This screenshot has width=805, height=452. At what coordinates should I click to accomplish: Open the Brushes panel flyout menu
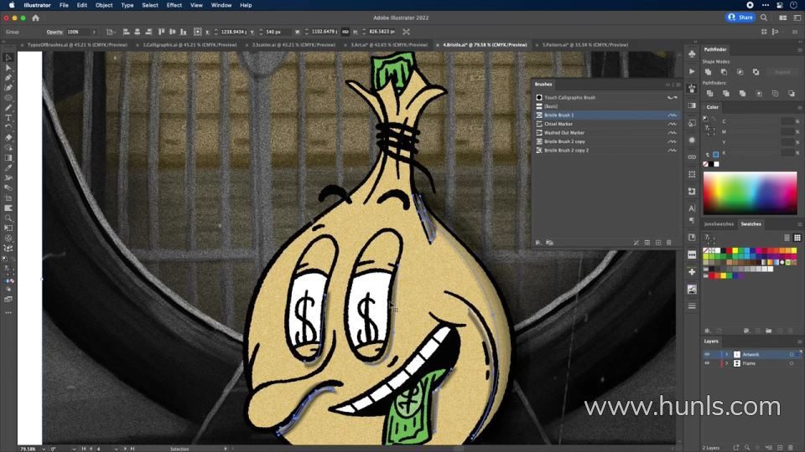678,85
